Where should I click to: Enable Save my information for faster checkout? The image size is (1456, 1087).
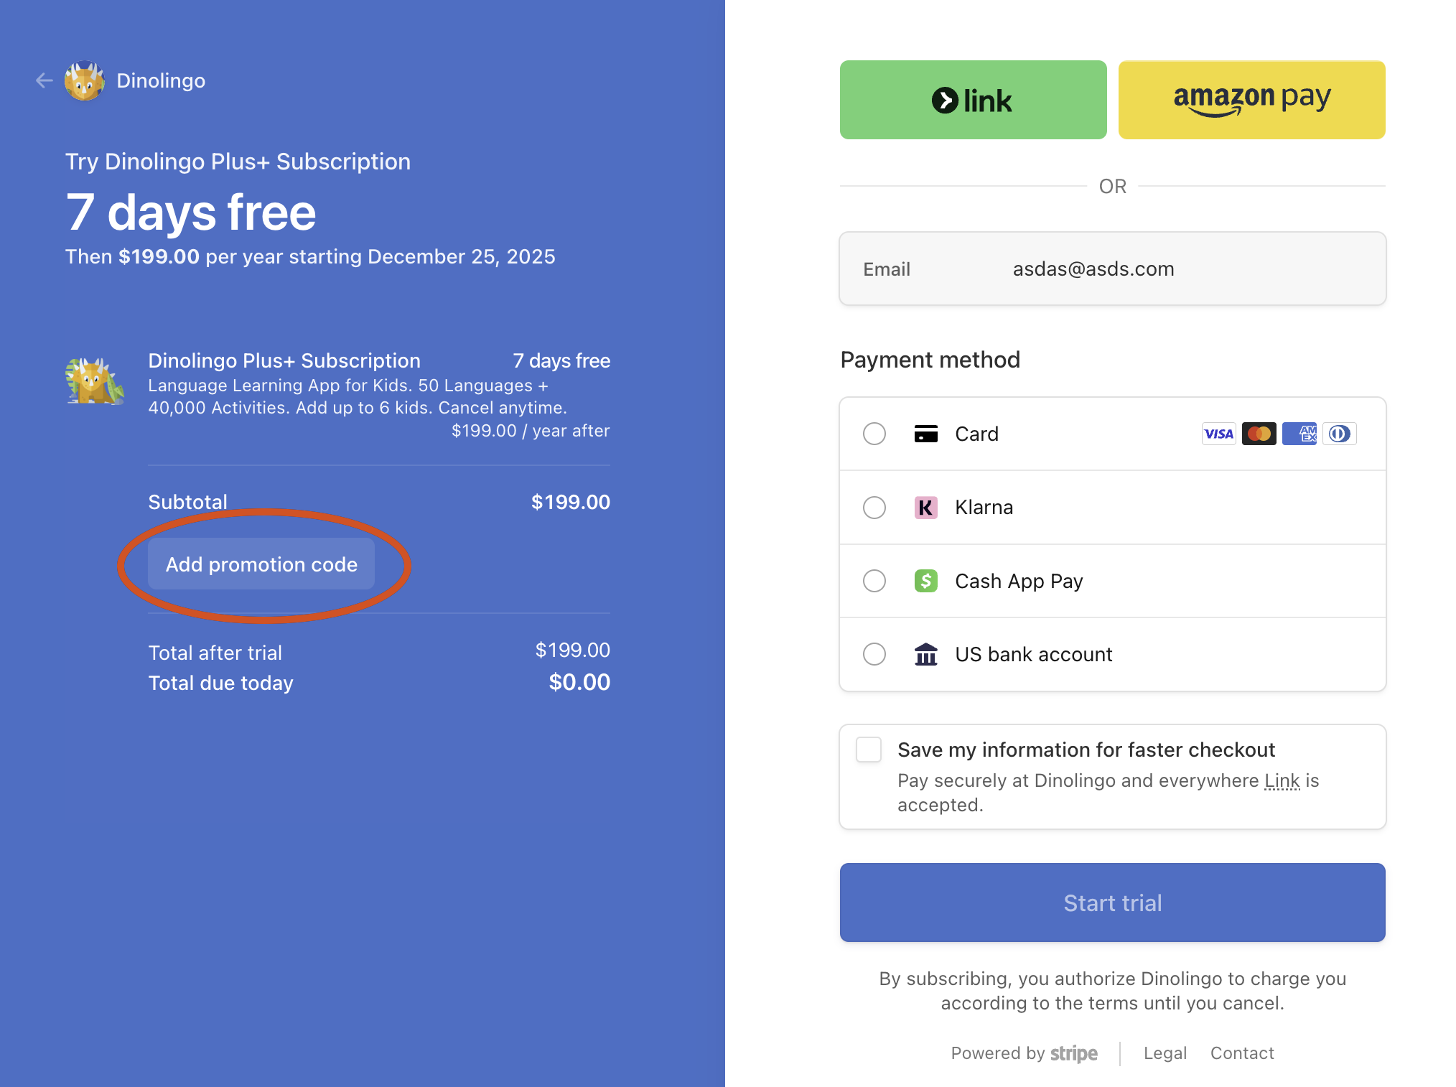click(x=868, y=750)
